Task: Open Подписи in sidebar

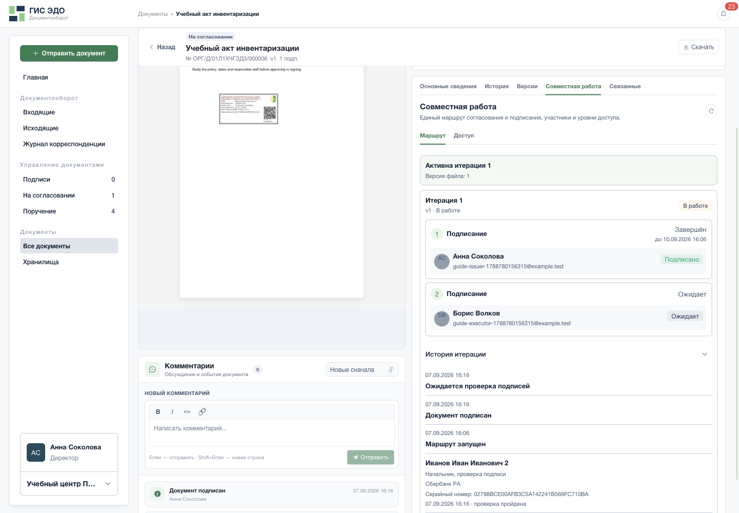Action: coord(69,180)
